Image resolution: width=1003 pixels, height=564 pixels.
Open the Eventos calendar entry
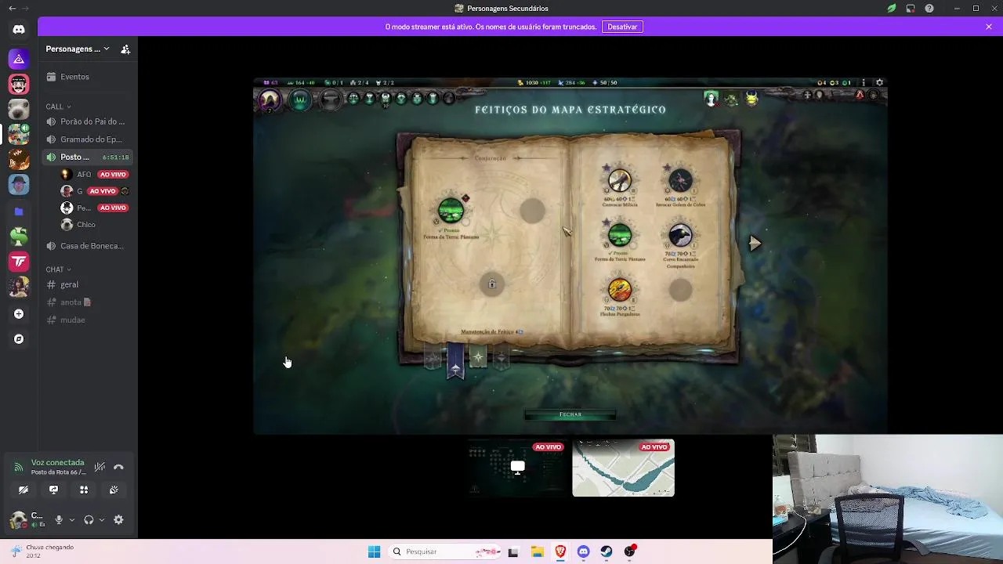point(86,77)
